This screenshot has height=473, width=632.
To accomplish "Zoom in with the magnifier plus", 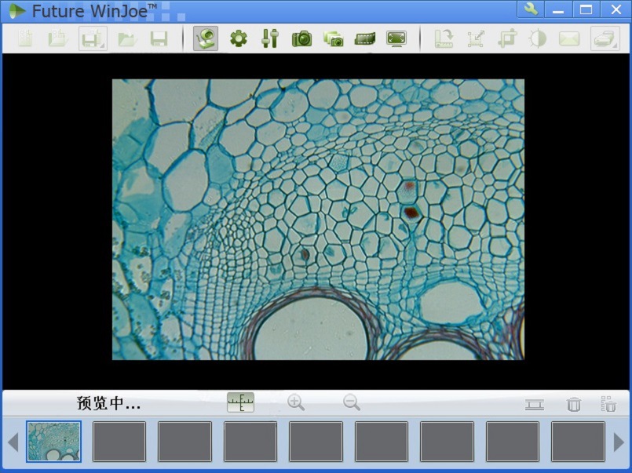I will (296, 403).
